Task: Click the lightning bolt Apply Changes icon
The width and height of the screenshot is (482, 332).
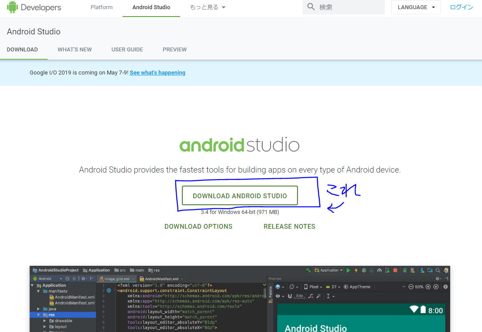Action: 356,270
